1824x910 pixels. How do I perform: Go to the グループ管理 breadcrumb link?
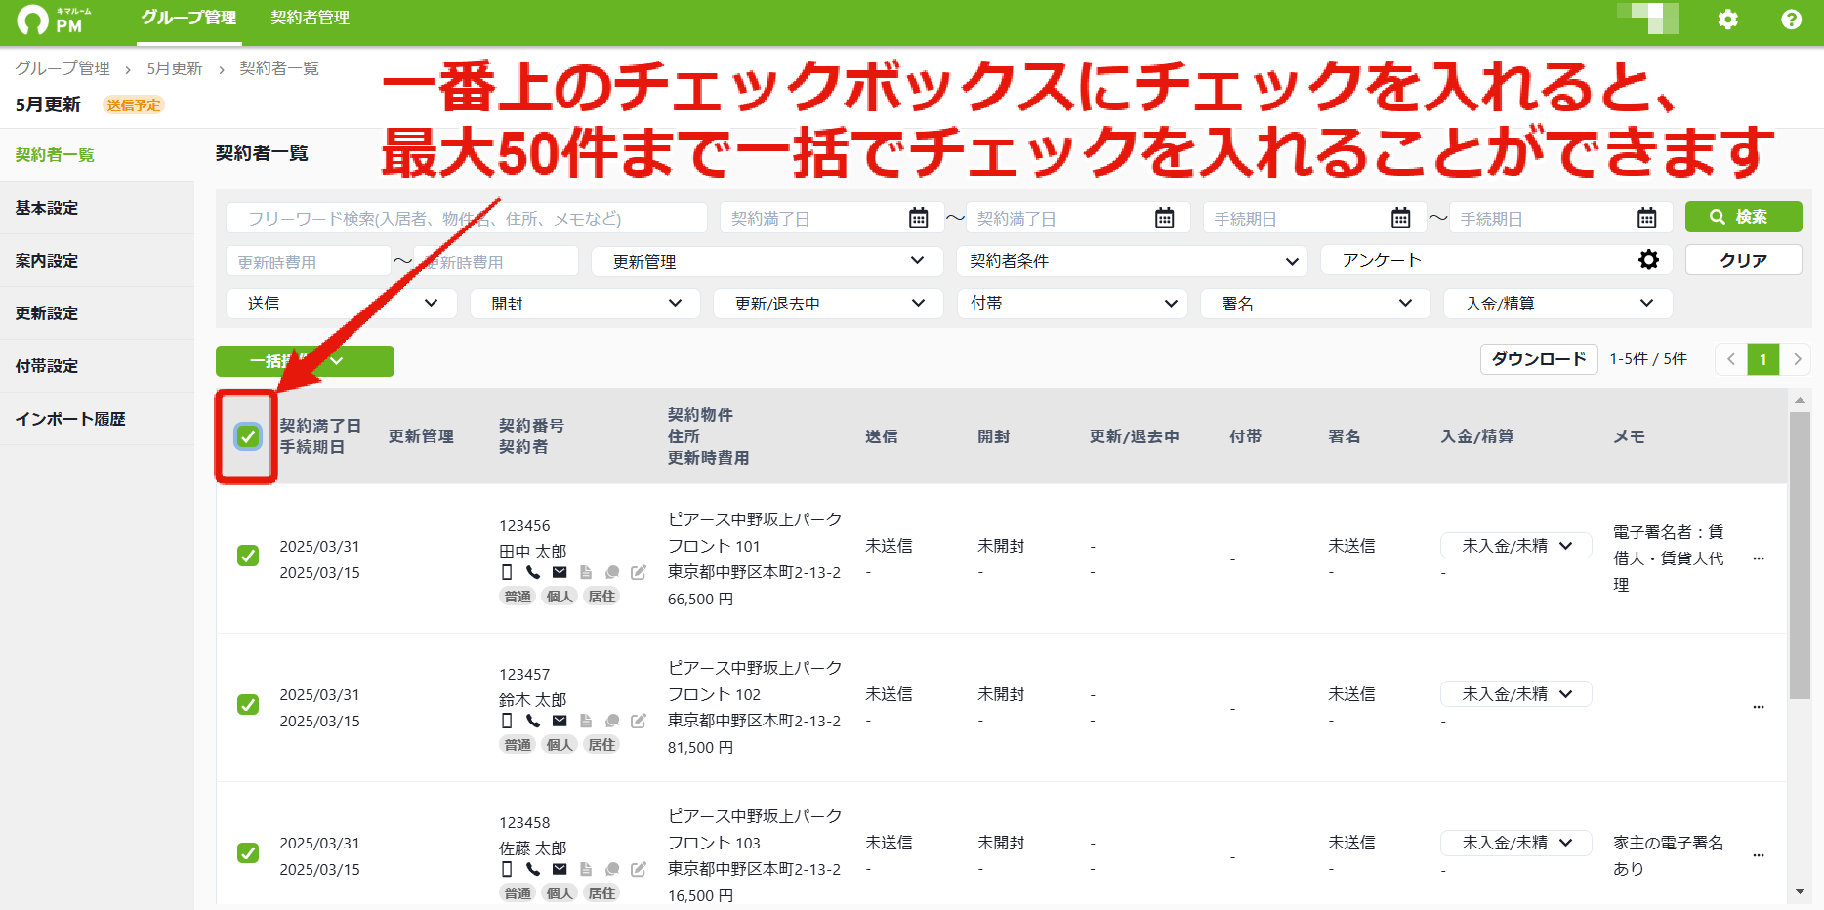(62, 68)
